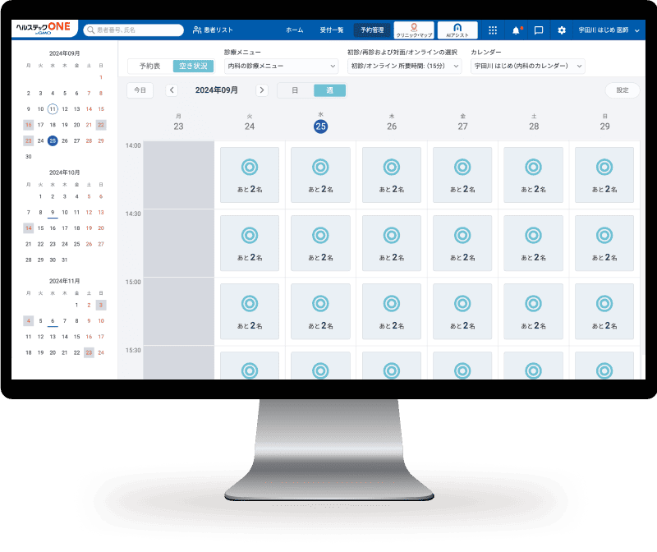The height and width of the screenshot is (552, 657).
Task: Open the カレンダー dropdown
Action: coord(528,66)
